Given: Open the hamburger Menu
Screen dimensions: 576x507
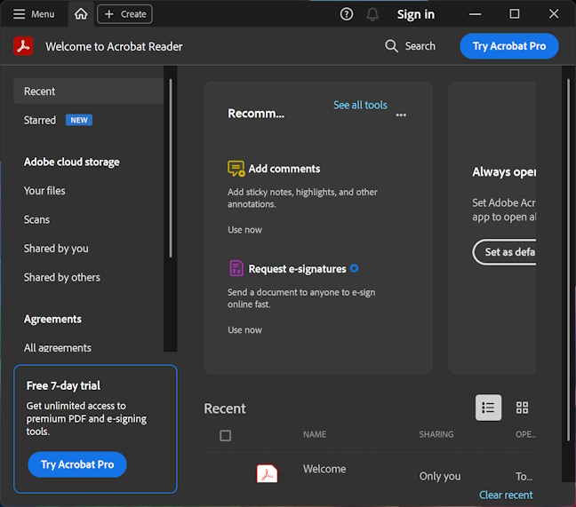Looking at the screenshot, I should click(x=34, y=14).
